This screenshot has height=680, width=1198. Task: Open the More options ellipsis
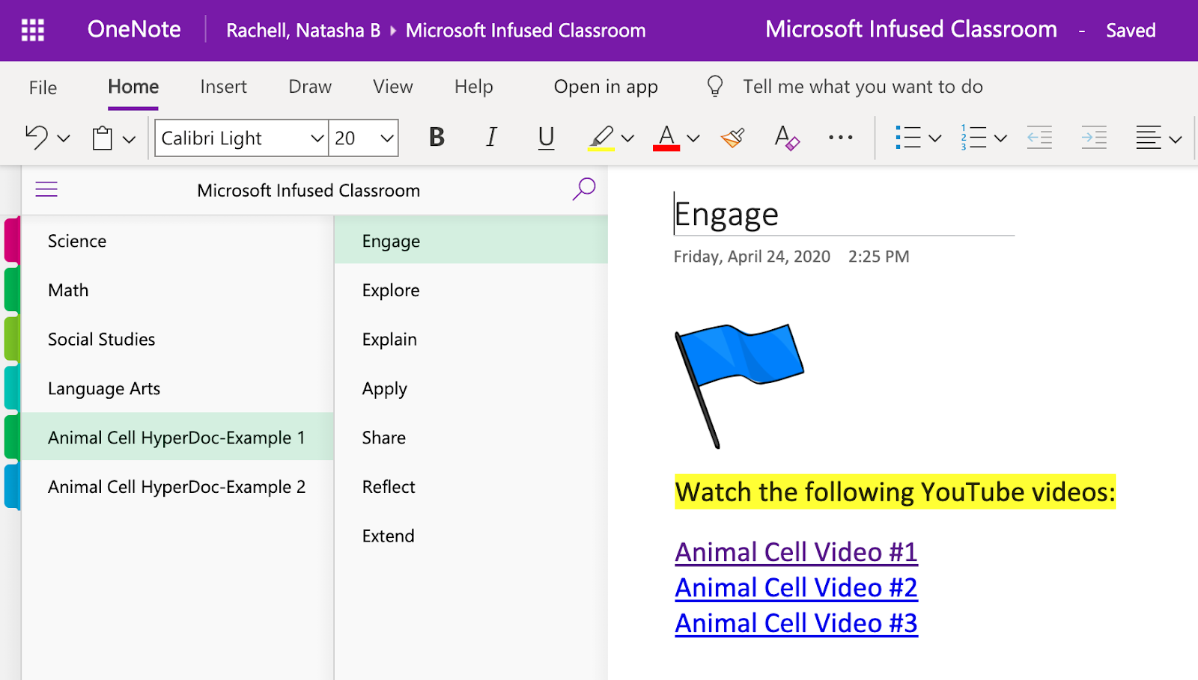(x=841, y=138)
